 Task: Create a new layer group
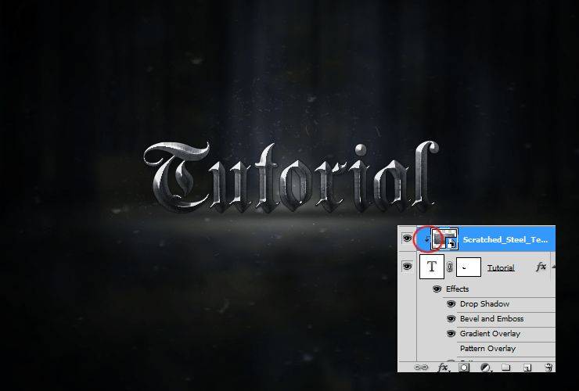click(x=506, y=368)
